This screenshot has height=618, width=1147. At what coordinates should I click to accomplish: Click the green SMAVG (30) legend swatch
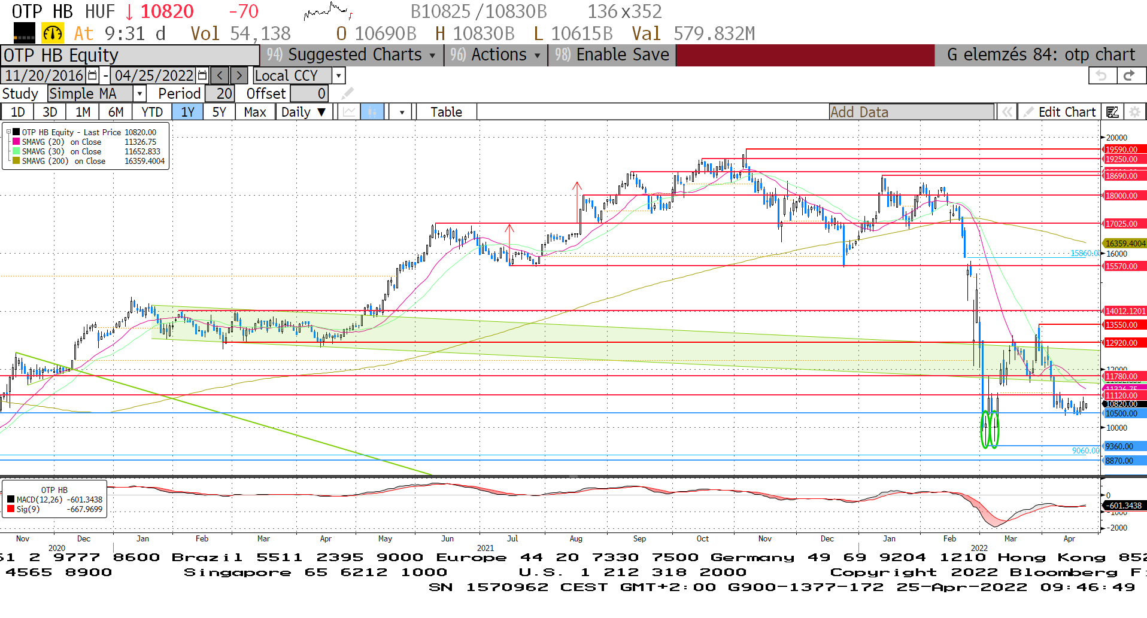(x=16, y=151)
